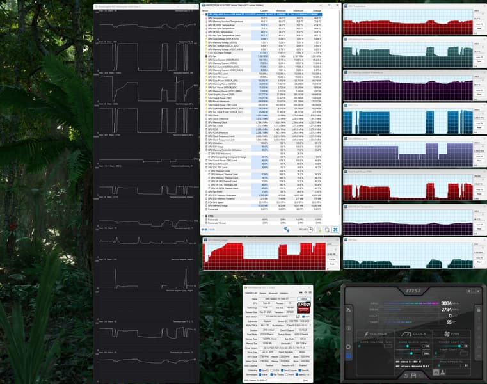Select GPU Memory Usage row in HWiNFO
The height and width of the screenshot is (384, 487).
pyautogui.click(x=262, y=205)
